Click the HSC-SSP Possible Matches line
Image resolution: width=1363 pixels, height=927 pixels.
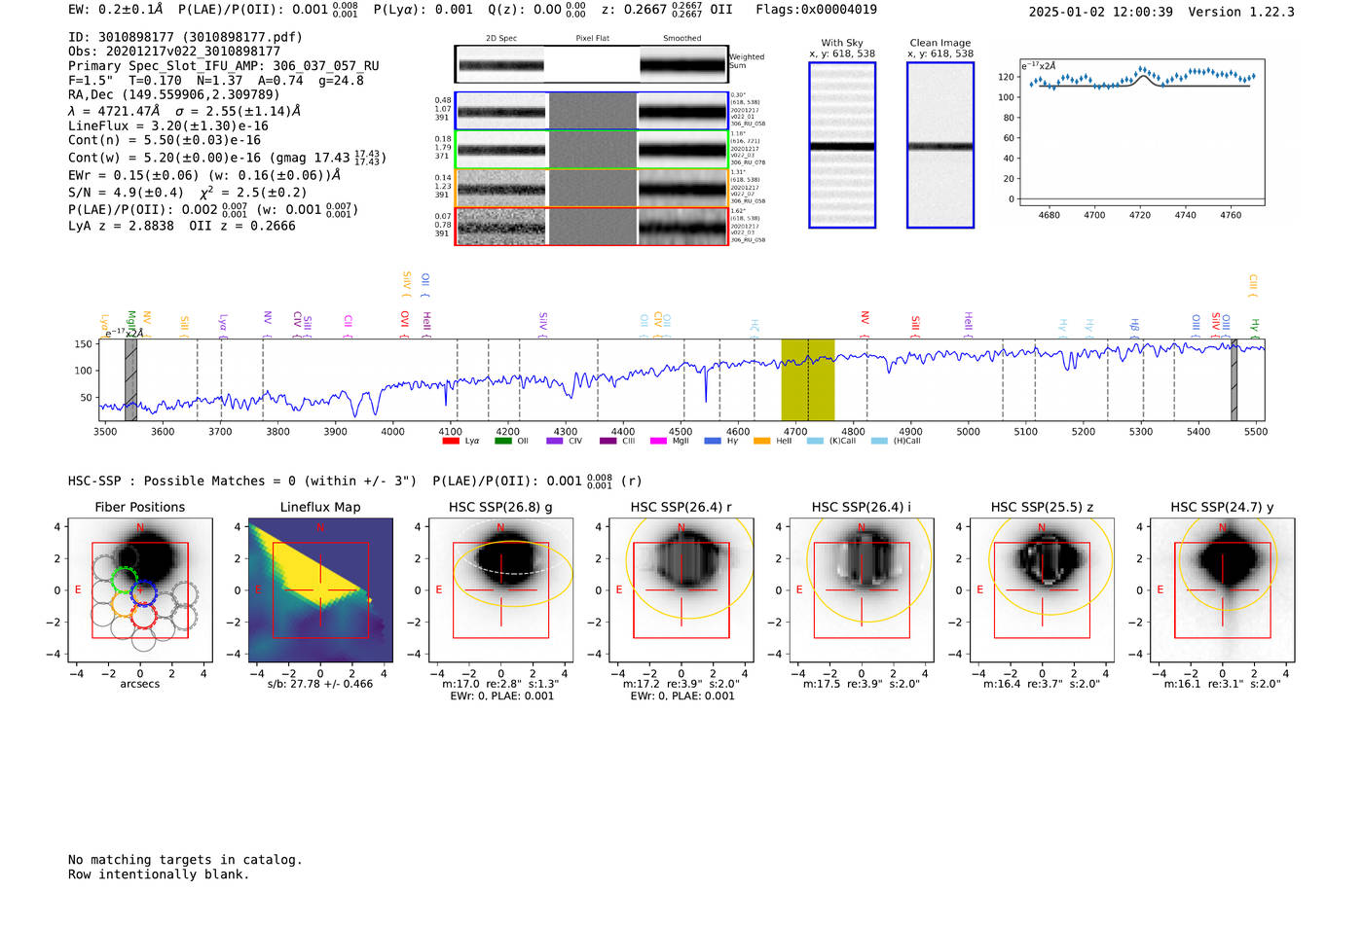(354, 481)
